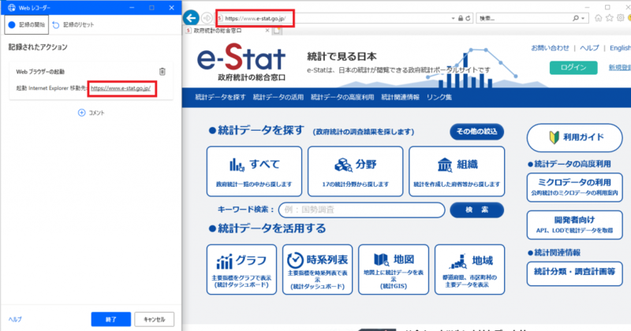Open address bar dropdown arrow
This screenshot has width=631, height=331.
point(453,18)
